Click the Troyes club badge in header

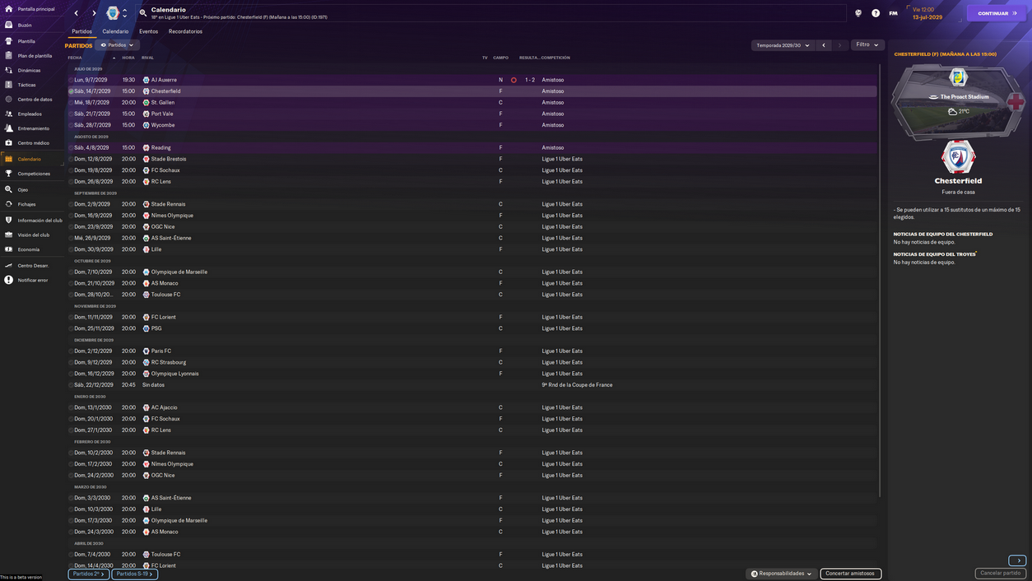[113, 13]
